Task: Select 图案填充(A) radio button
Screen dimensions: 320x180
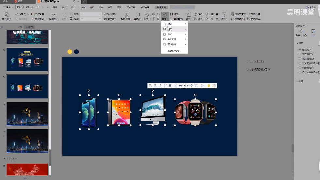Action: (x=300, y=68)
